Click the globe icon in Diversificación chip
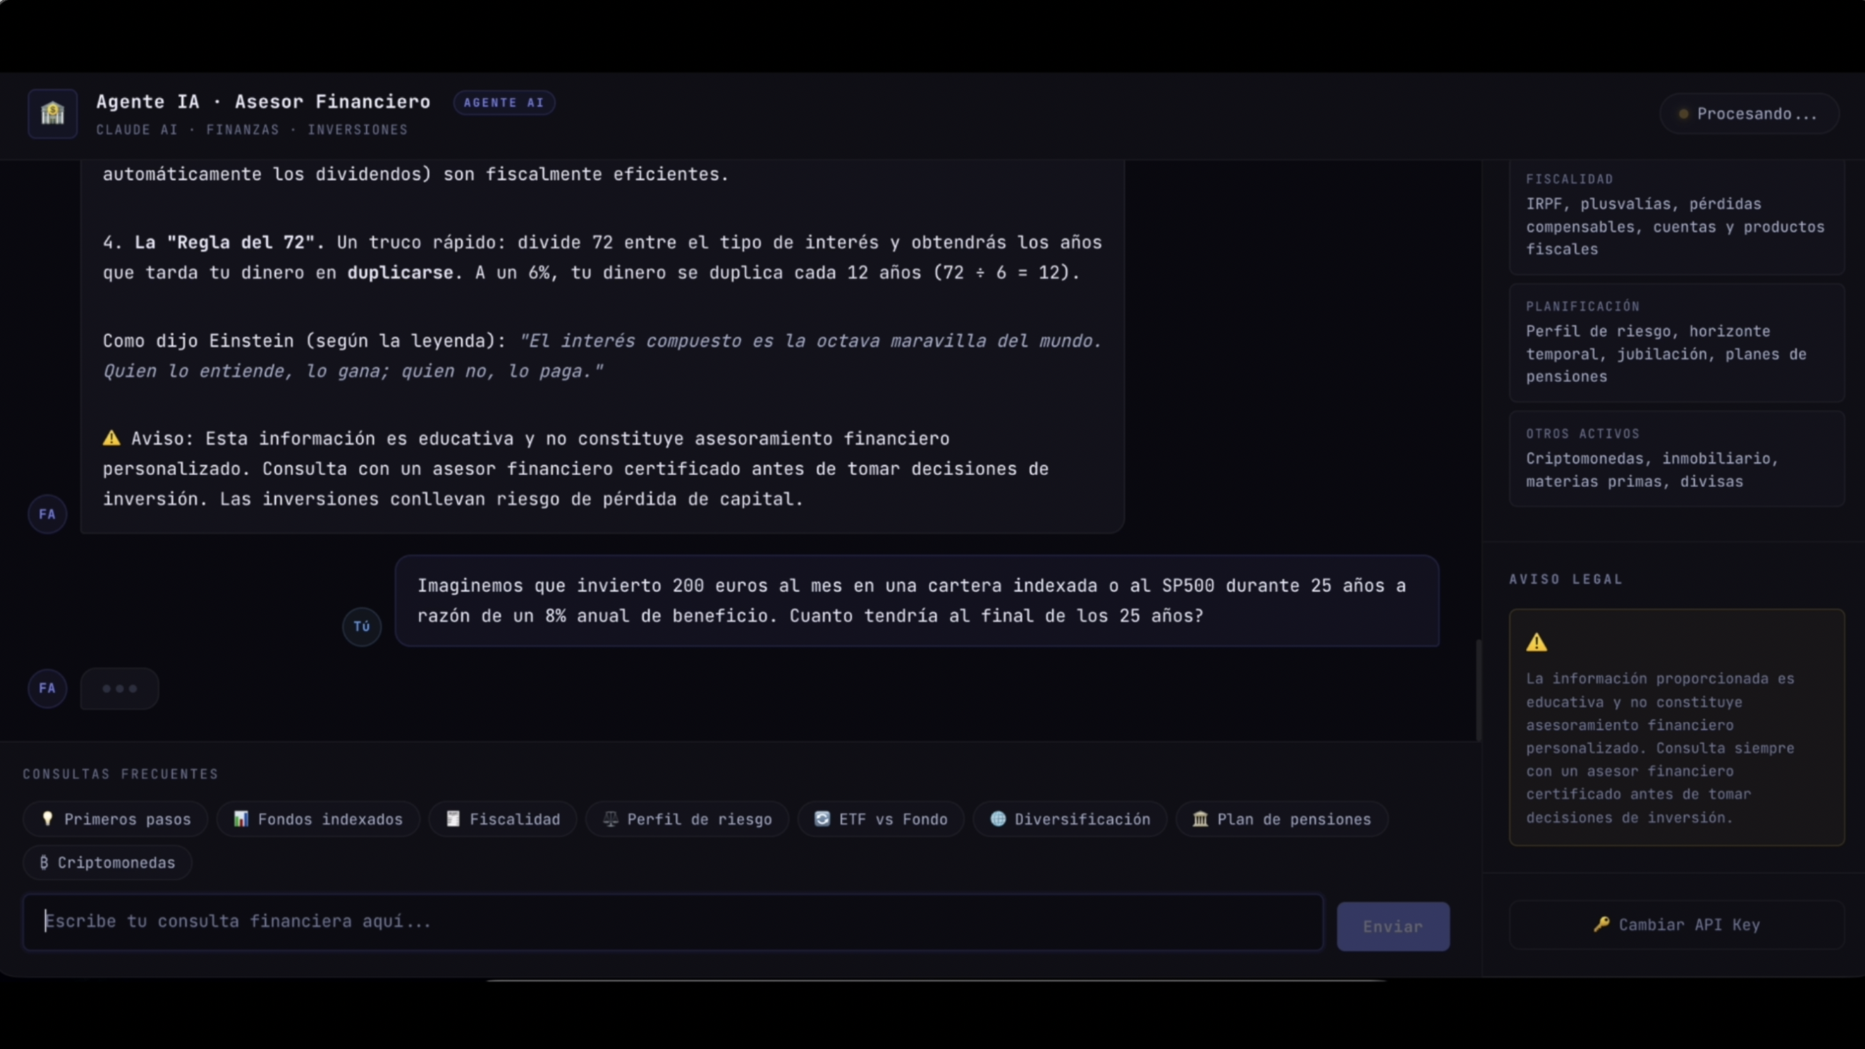Viewport: 1865px width, 1049px height. point(998,819)
